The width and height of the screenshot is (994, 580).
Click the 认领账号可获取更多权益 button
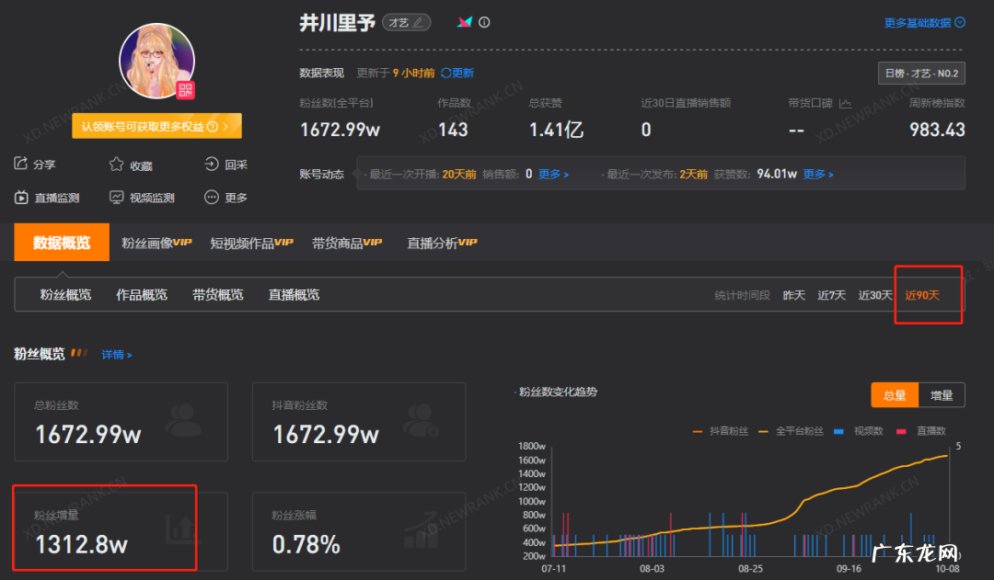tap(156, 126)
